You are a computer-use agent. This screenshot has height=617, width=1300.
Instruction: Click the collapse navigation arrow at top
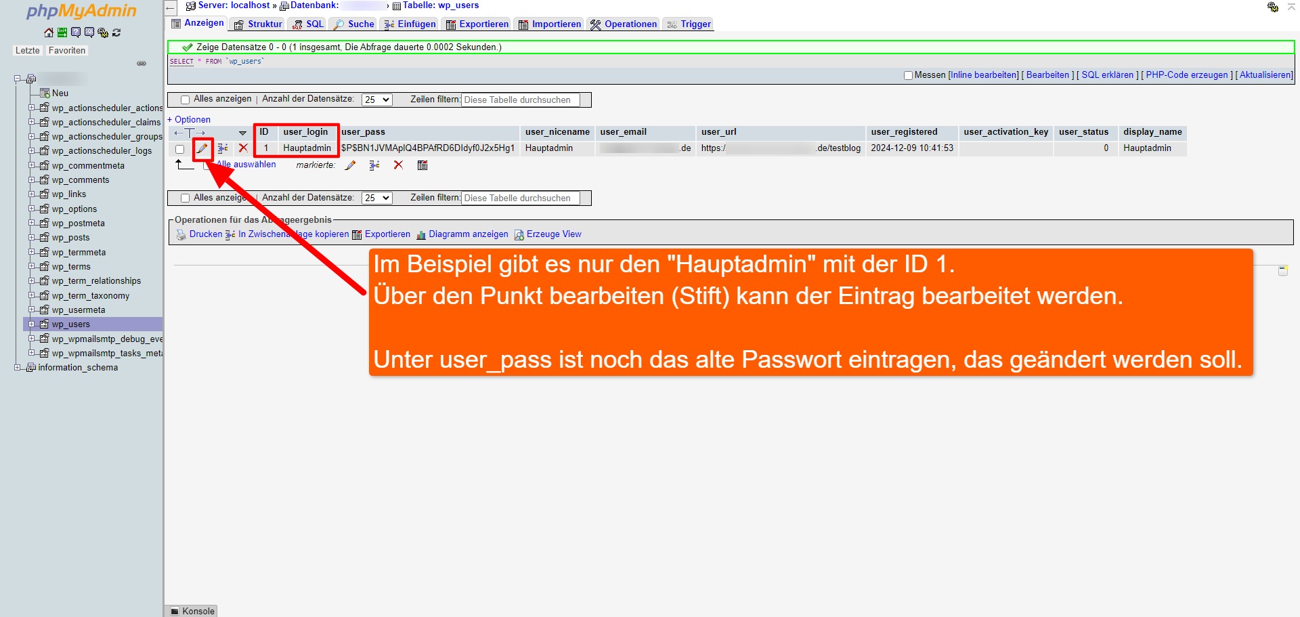coord(171,7)
